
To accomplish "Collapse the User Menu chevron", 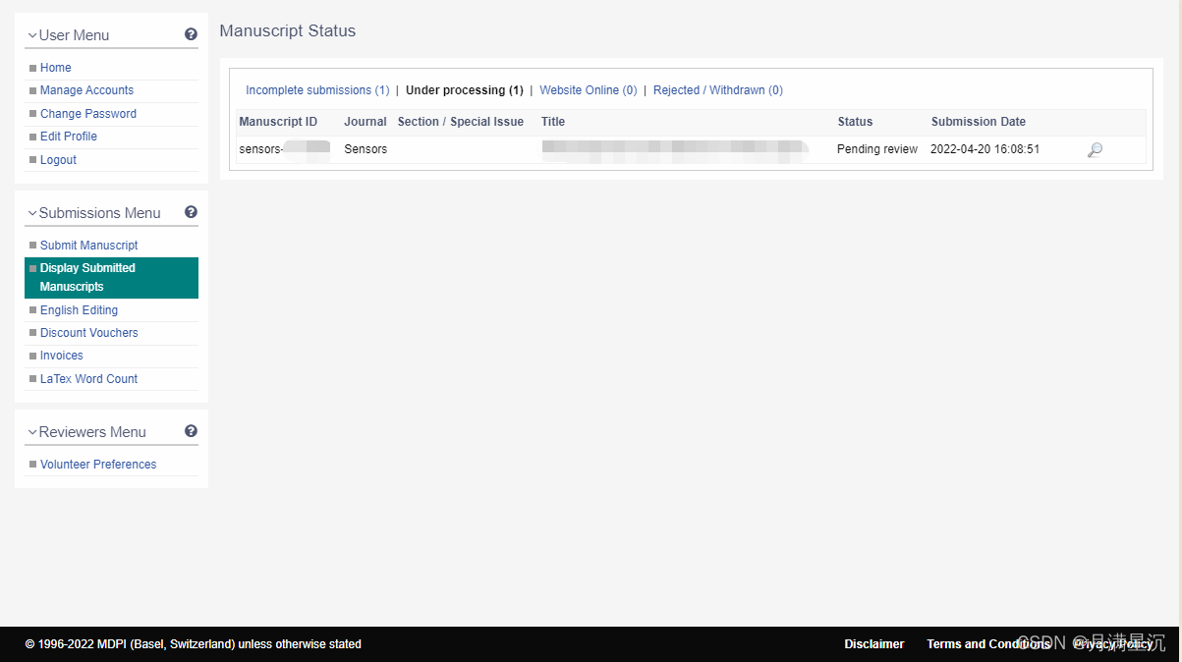I will point(32,35).
